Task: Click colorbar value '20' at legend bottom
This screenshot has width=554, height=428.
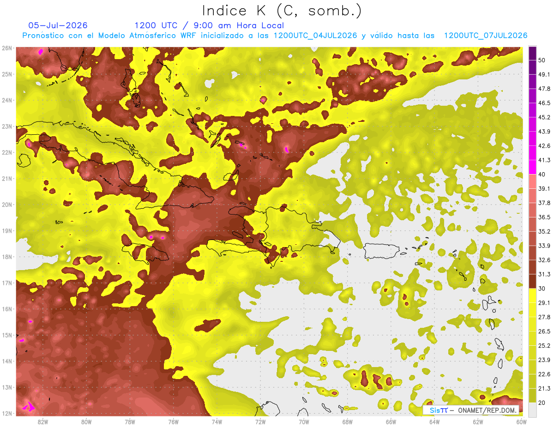Action: pyautogui.click(x=542, y=403)
